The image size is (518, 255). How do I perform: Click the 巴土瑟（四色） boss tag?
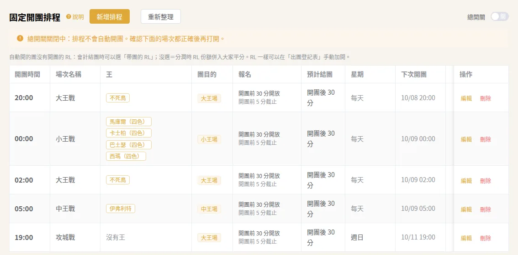pyautogui.click(x=129, y=145)
